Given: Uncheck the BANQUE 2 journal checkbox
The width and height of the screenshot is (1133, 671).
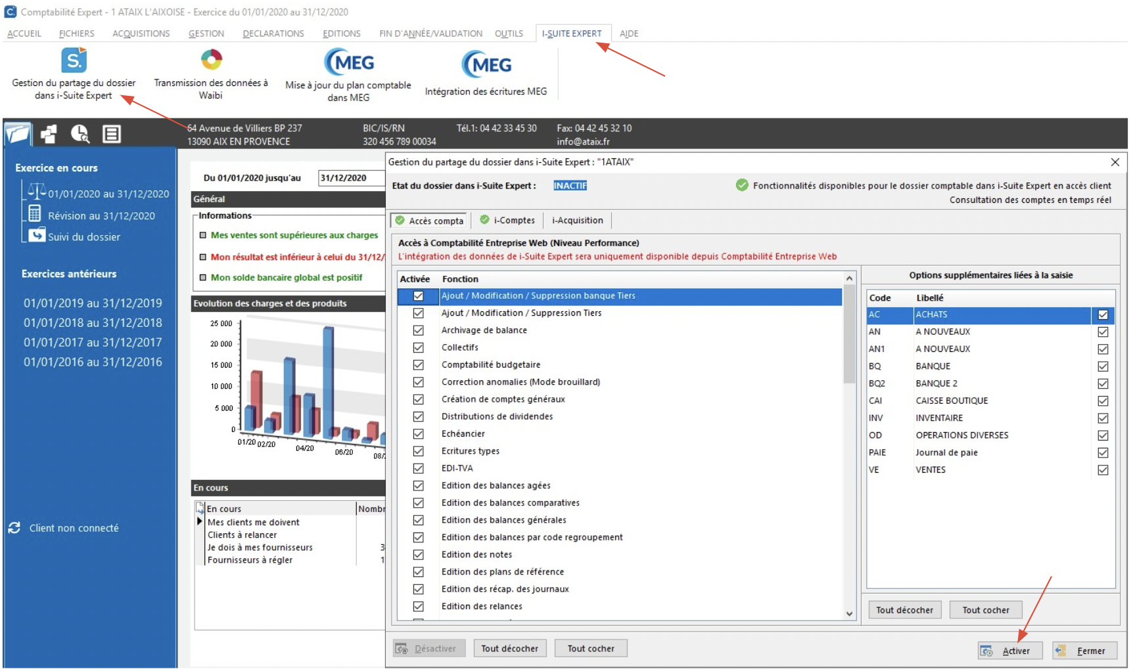Looking at the screenshot, I should 1103,383.
